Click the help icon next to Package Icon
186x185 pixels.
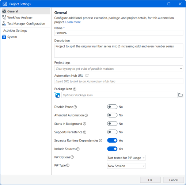pos(75,89)
